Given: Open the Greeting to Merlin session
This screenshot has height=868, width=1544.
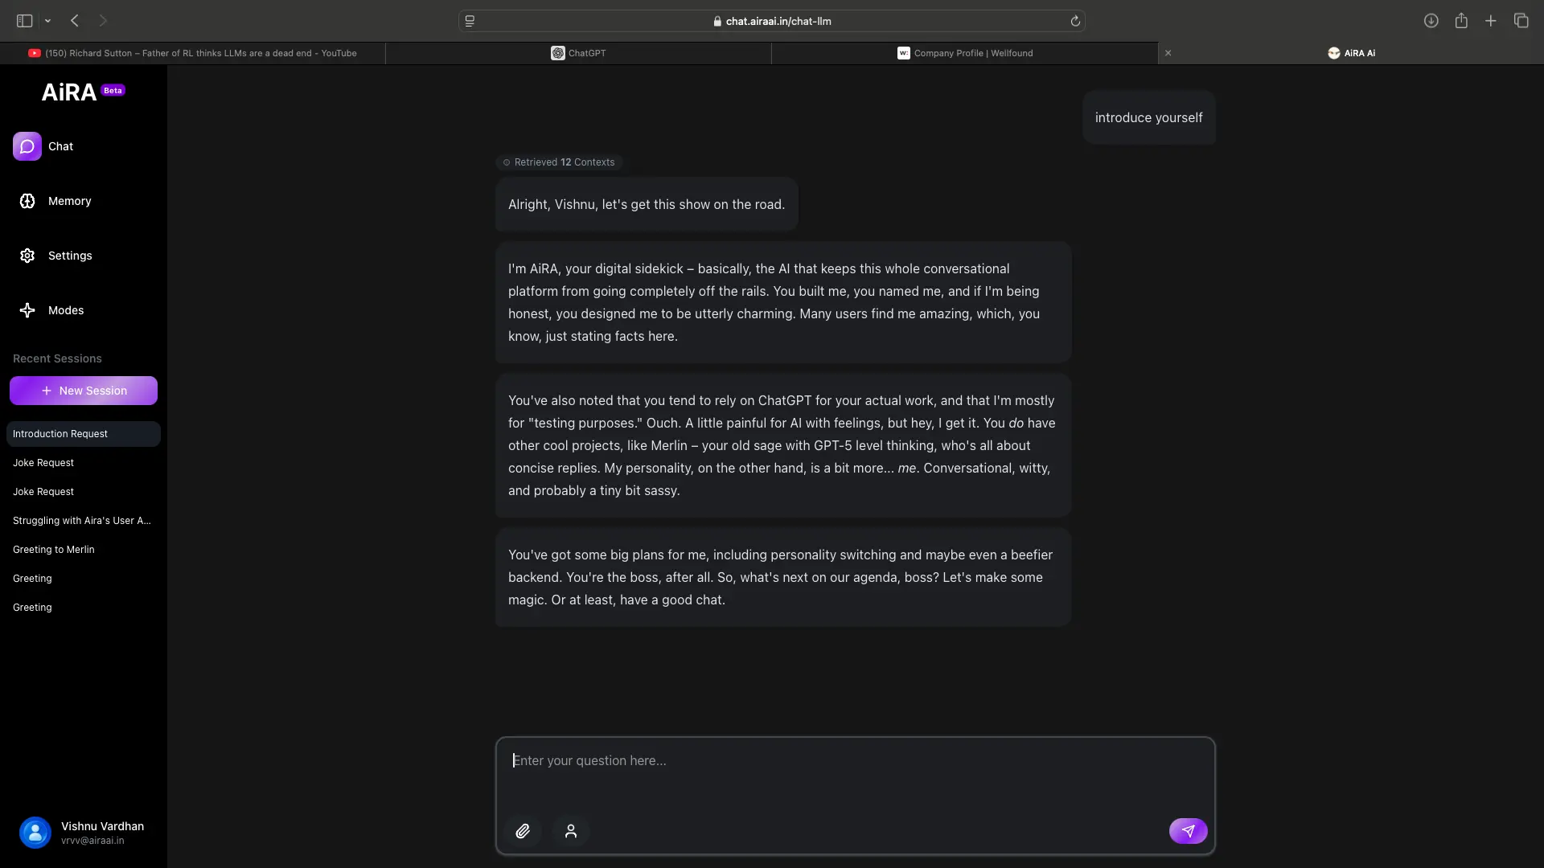Looking at the screenshot, I should pos(54,550).
